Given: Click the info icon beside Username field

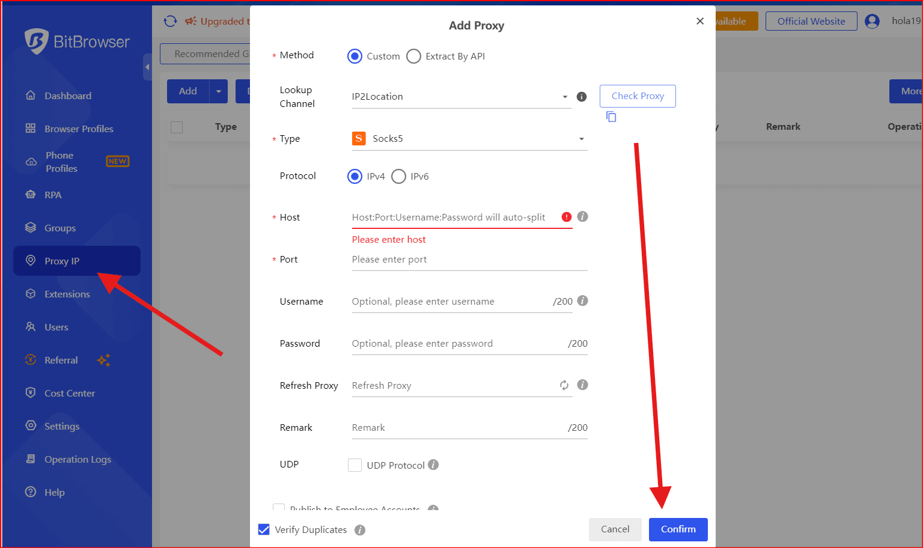Looking at the screenshot, I should [x=582, y=301].
